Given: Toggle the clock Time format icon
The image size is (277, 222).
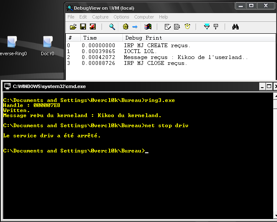Looking at the screenshot, I should [187, 27].
